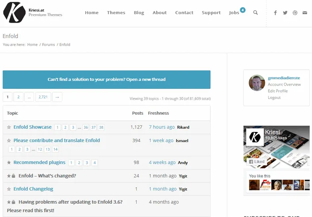Open Enfold – What's changed? topic
Screen dimensions: 312x217
pyautogui.click(x=47, y=176)
